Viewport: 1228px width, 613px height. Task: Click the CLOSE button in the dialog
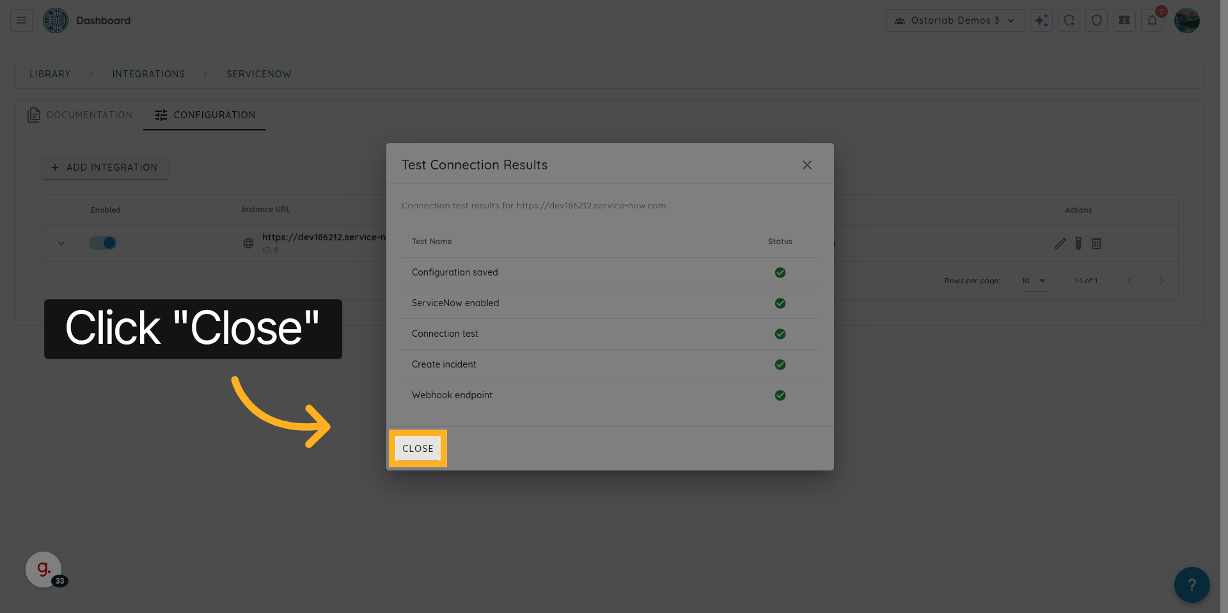pos(418,448)
